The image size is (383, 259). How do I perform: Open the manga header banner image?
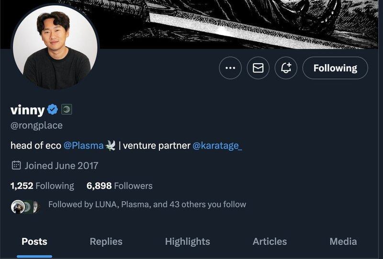pyautogui.click(x=239, y=22)
